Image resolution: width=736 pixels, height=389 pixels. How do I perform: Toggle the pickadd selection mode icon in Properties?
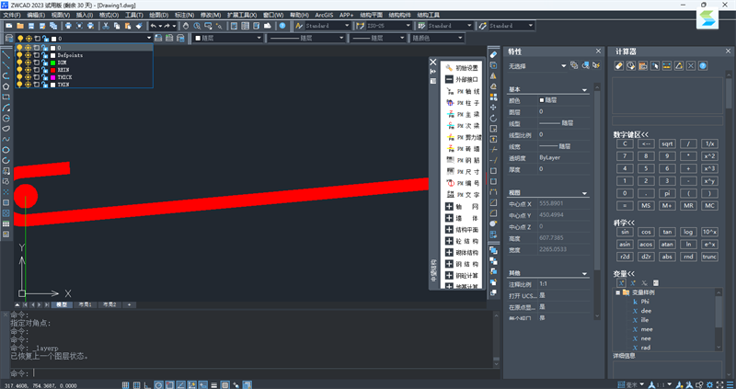pos(573,65)
